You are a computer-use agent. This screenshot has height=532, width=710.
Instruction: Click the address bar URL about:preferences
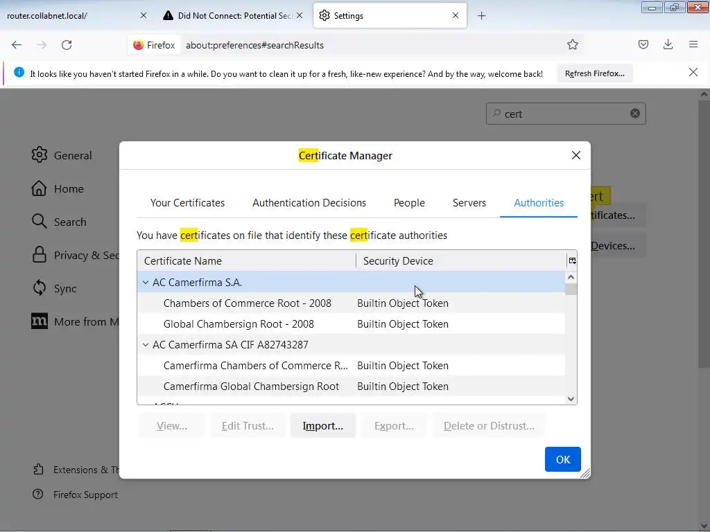click(x=254, y=45)
